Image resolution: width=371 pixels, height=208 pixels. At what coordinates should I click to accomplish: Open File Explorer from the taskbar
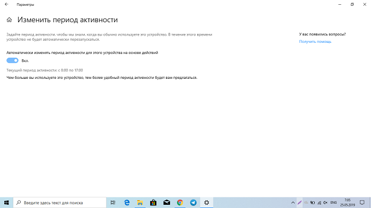pyautogui.click(x=140, y=203)
